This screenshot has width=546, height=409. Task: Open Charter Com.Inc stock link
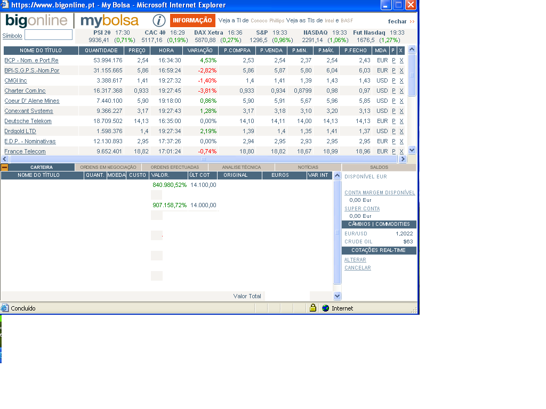point(25,91)
